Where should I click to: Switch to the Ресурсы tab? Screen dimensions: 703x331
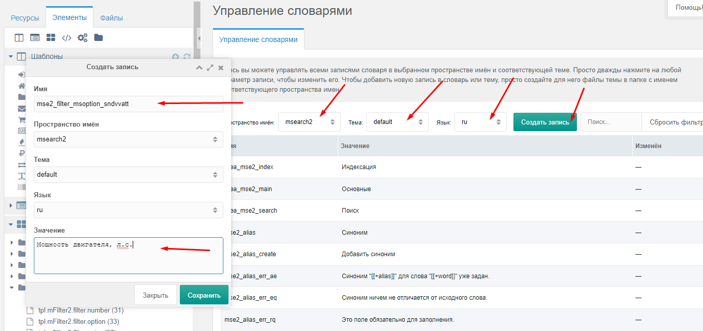25,18
